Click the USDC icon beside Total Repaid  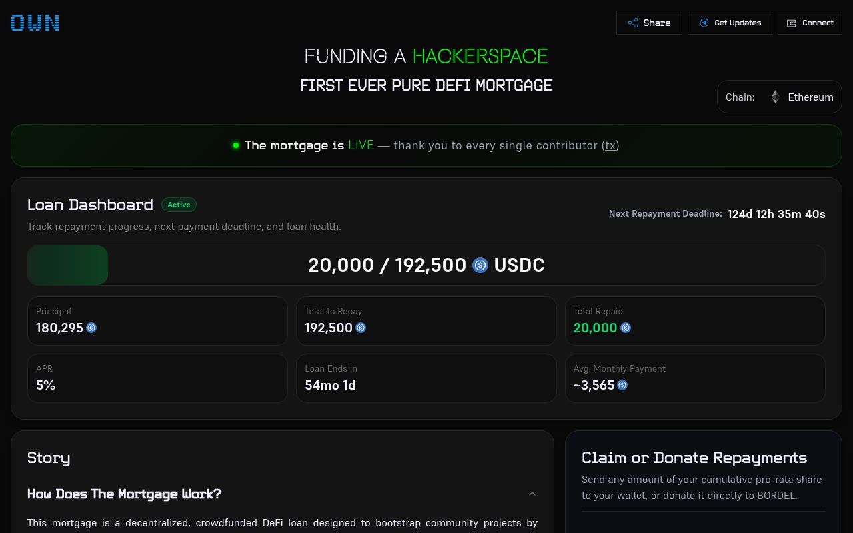tap(626, 328)
